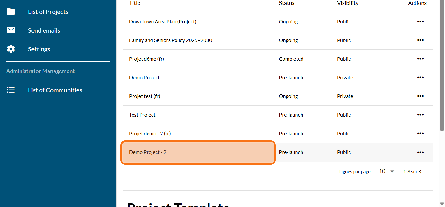
Task: Click the folder icon beside List of Projects
Action: [11, 12]
